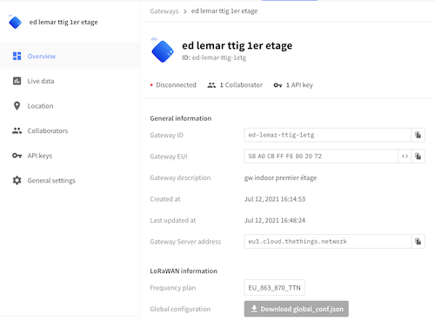Toggle Gateway EUI byte format view
The image size is (435, 321).
coord(405,157)
